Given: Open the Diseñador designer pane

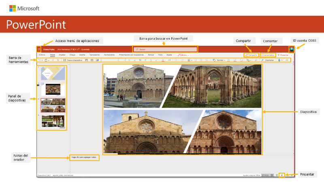Looking at the screenshot, I should [x=268, y=60].
